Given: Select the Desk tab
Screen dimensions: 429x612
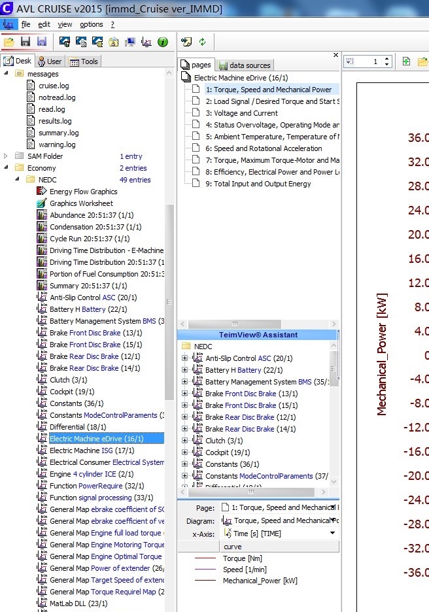Looking at the screenshot, I should 18,61.
